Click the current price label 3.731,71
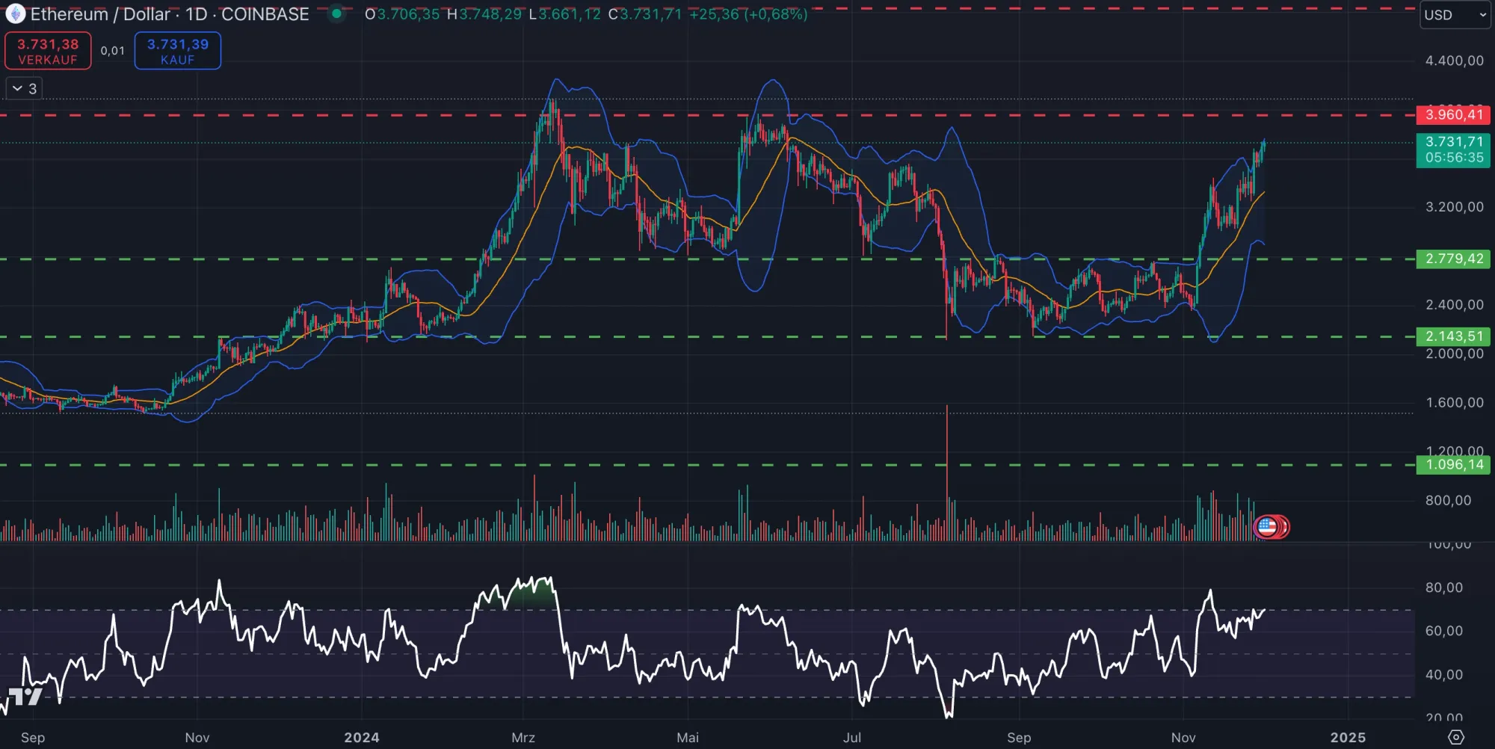This screenshot has width=1495, height=749. (1453, 150)
